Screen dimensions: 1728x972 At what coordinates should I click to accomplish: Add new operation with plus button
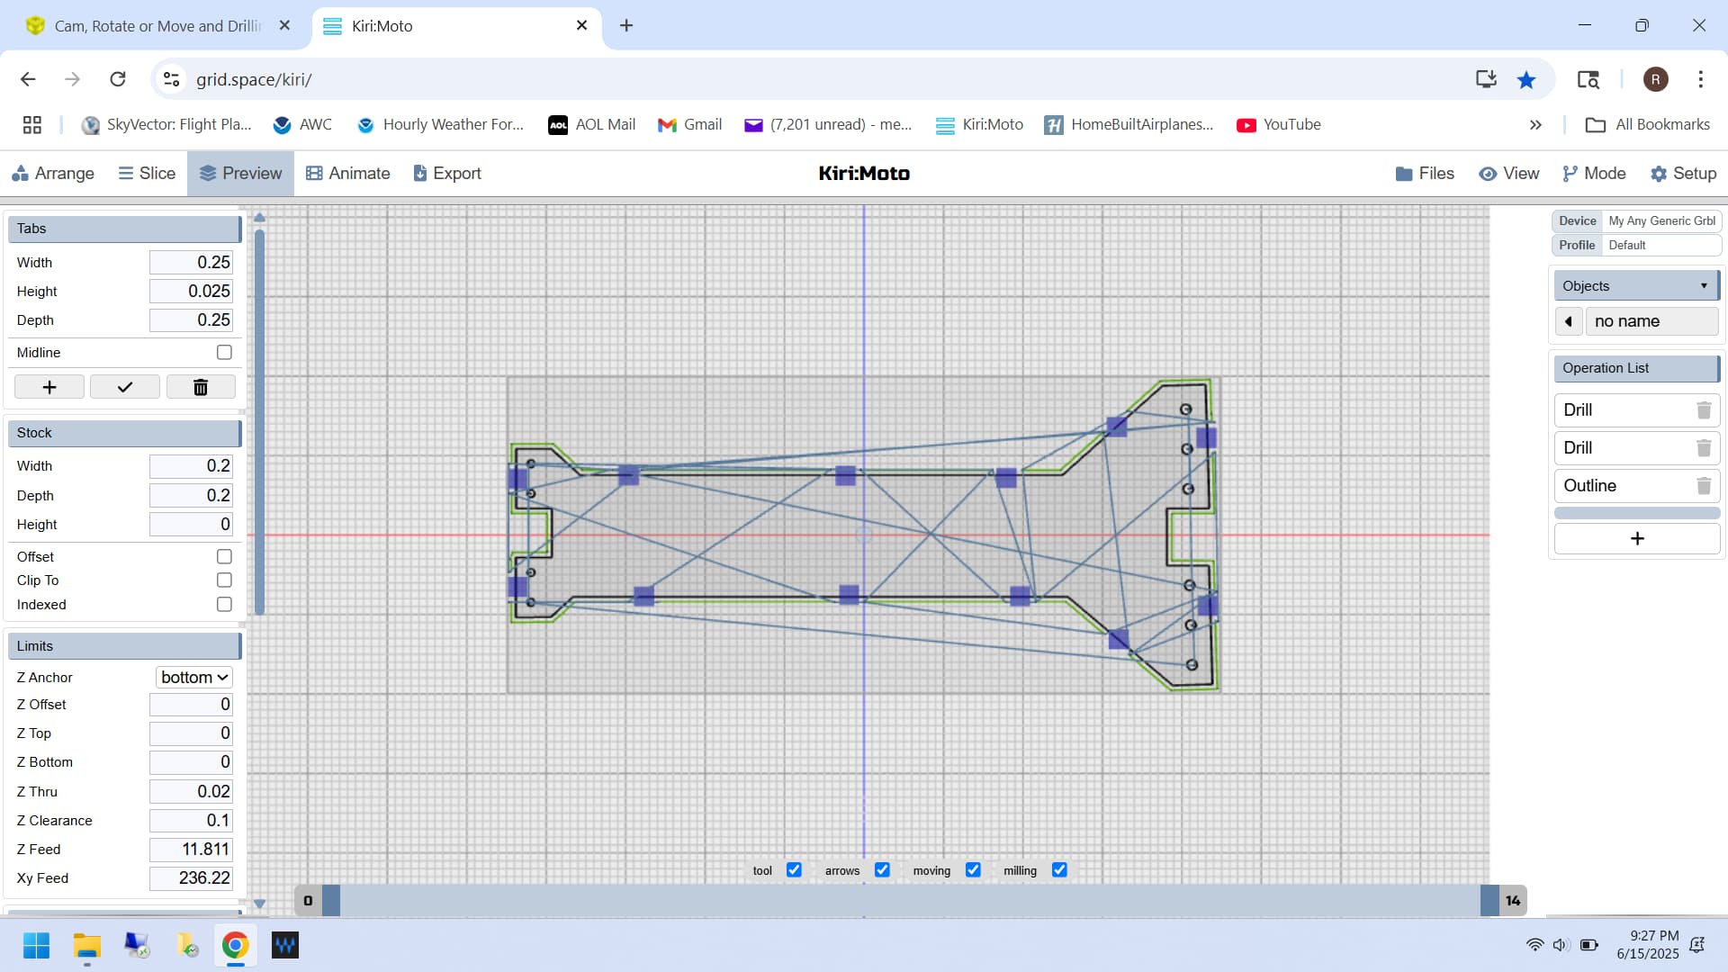(1636, 538)
